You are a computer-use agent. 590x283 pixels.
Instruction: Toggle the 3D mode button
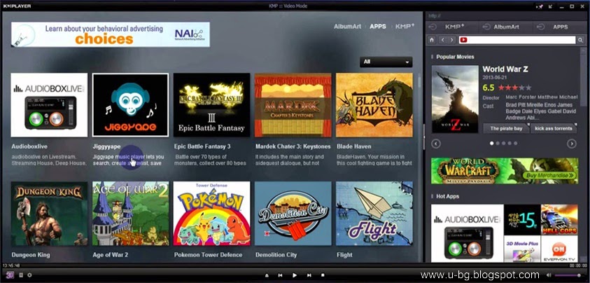tap(10, 275)
